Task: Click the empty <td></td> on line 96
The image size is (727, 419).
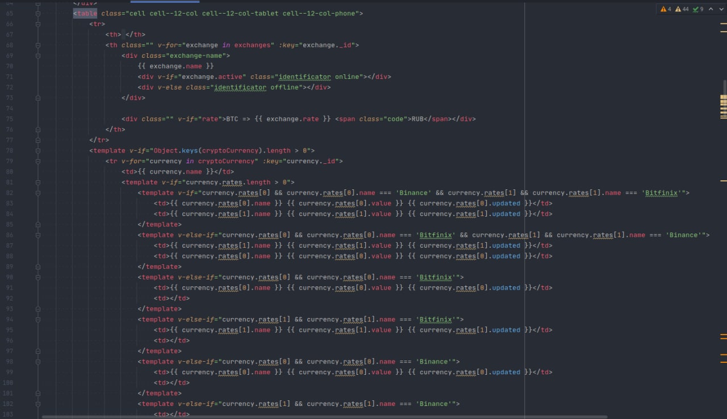Action: point(172,341)
